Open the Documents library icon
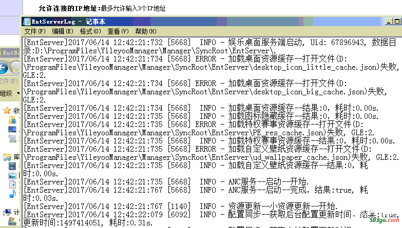 point(12,184)
